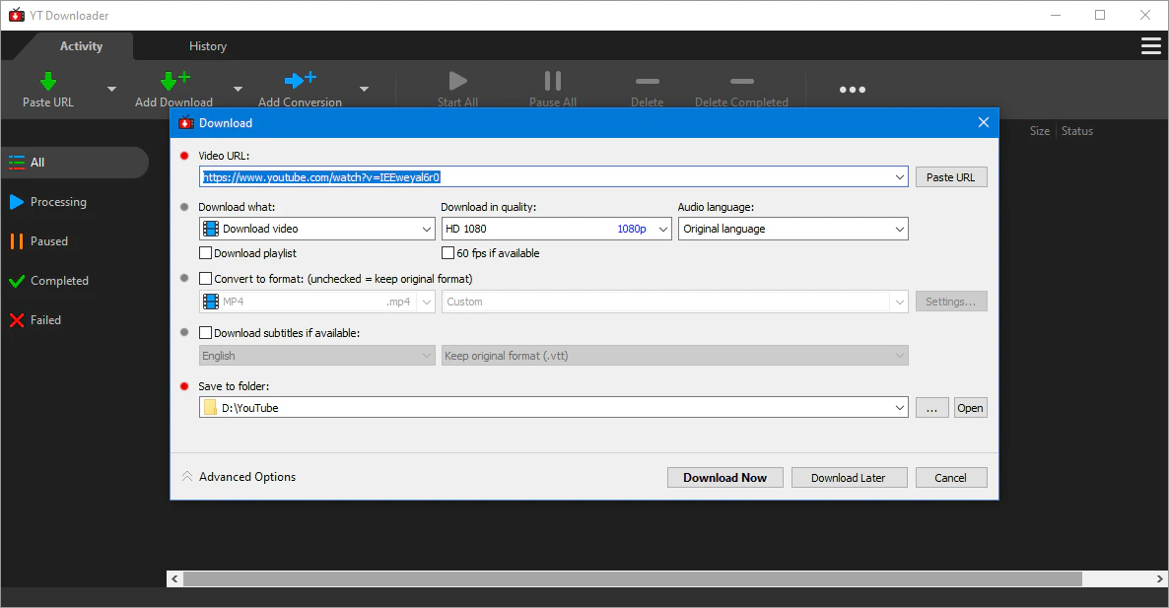Click the Add Download toolbar icon

(x=173, y=81)
